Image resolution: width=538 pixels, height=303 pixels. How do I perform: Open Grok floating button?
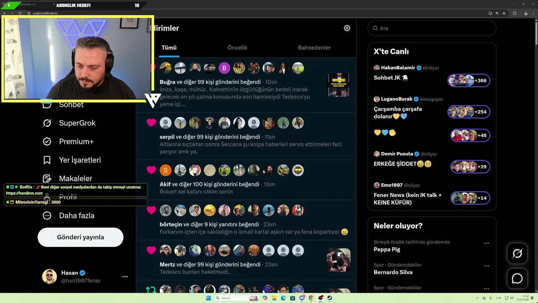(517, 253)
